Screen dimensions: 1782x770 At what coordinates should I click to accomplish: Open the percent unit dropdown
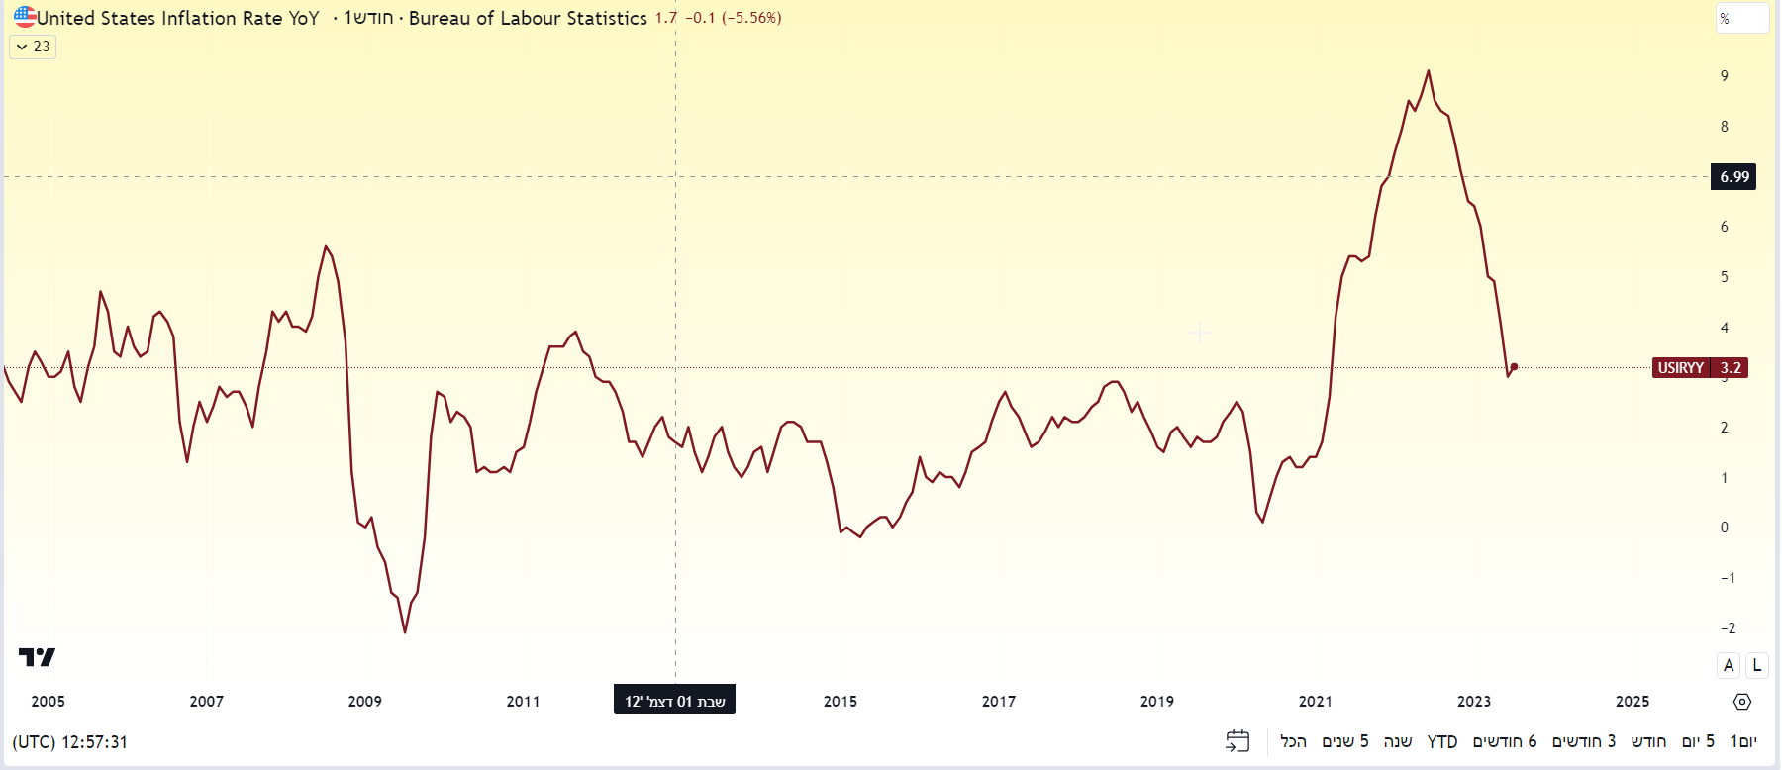tap(1741, 19)
